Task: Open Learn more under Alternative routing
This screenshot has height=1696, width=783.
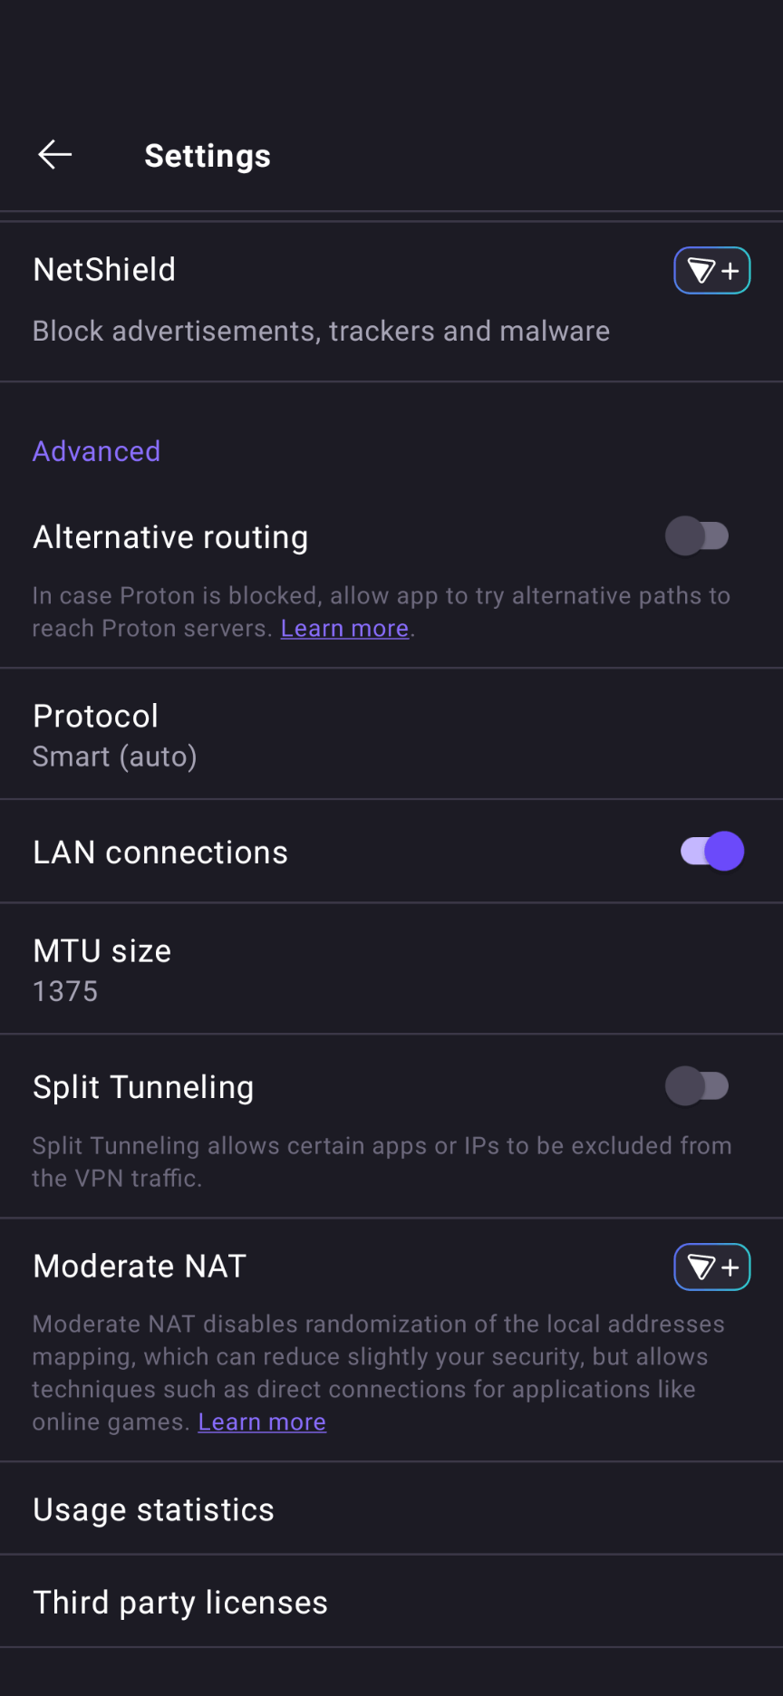Action: point(344,629)
